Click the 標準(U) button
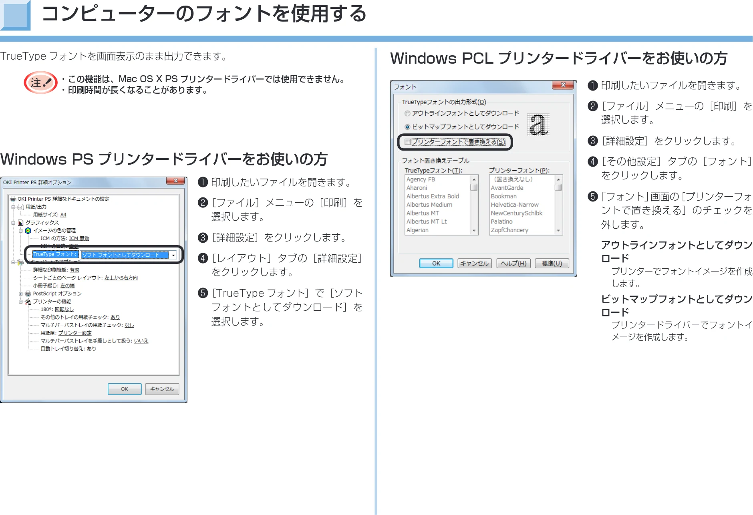The width and height of the screenshot is (753, 515). point(552,263)
